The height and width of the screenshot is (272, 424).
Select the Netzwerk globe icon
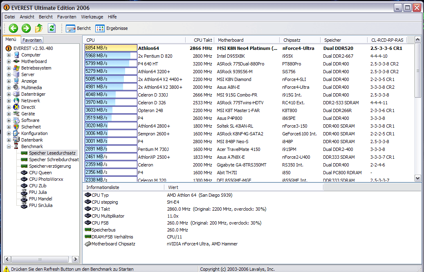click(x=16, y=101)
